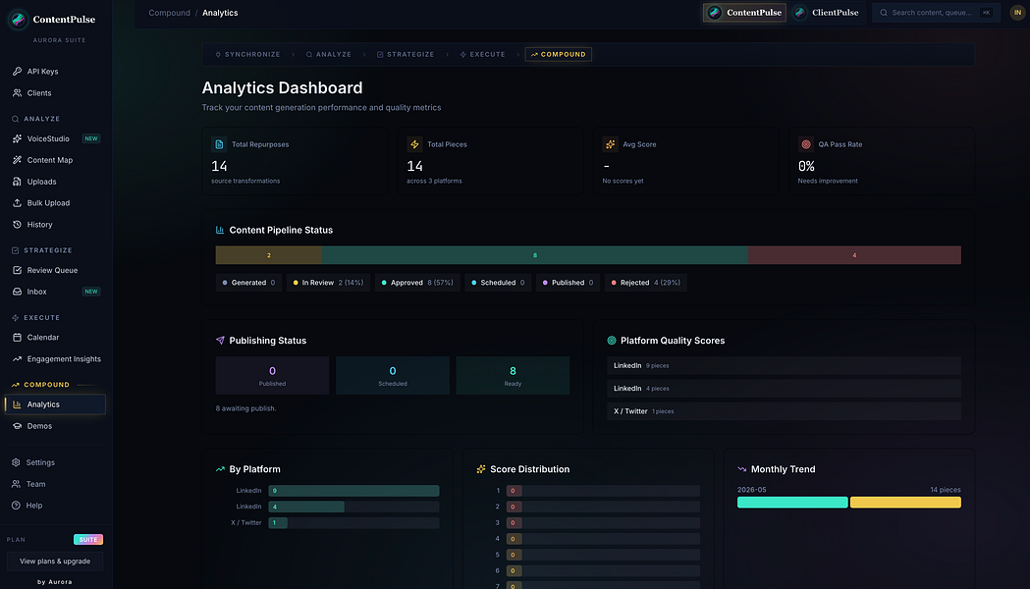This screenshot has height=589, width=1030.
Task: Click the search content input field
Action: click(x=936, y=13)
